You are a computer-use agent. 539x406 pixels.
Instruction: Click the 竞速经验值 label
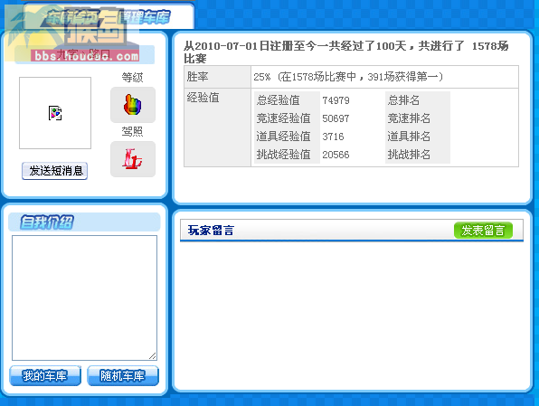tap(284, 118)
